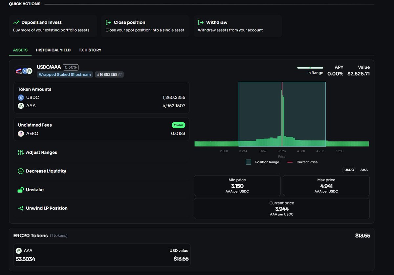Select AAA price denomination toggle
The height and width of the screenshot is (275, 394).
(364, 170)
